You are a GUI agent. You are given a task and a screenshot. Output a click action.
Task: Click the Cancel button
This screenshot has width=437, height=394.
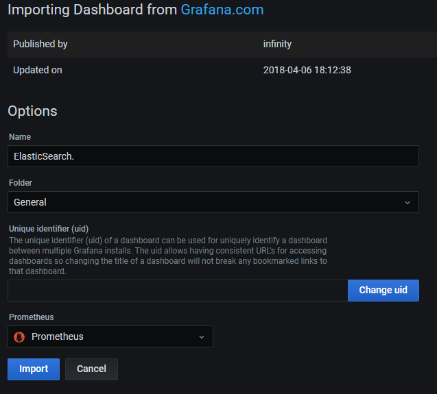click(x=91, y=369)
